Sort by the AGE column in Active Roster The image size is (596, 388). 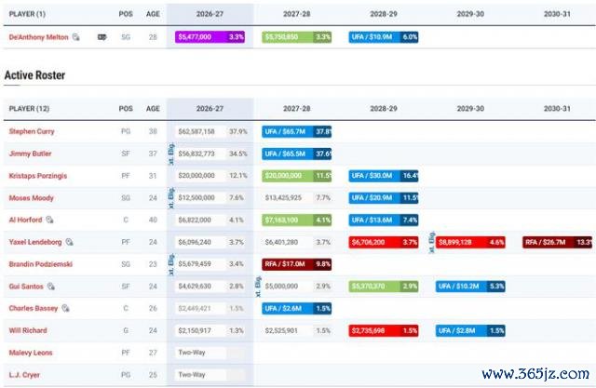(153, 109)
